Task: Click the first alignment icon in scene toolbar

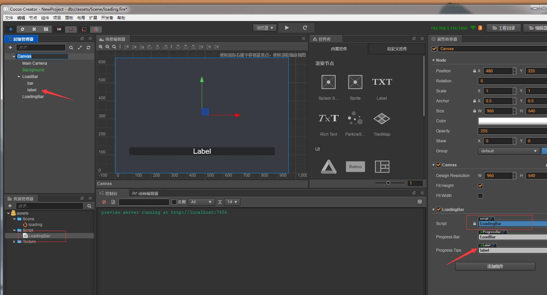Action: click(x=126, y=47)
